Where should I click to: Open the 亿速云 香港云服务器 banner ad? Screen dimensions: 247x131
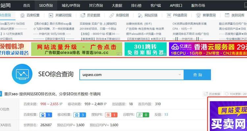[x=208, y=49]
